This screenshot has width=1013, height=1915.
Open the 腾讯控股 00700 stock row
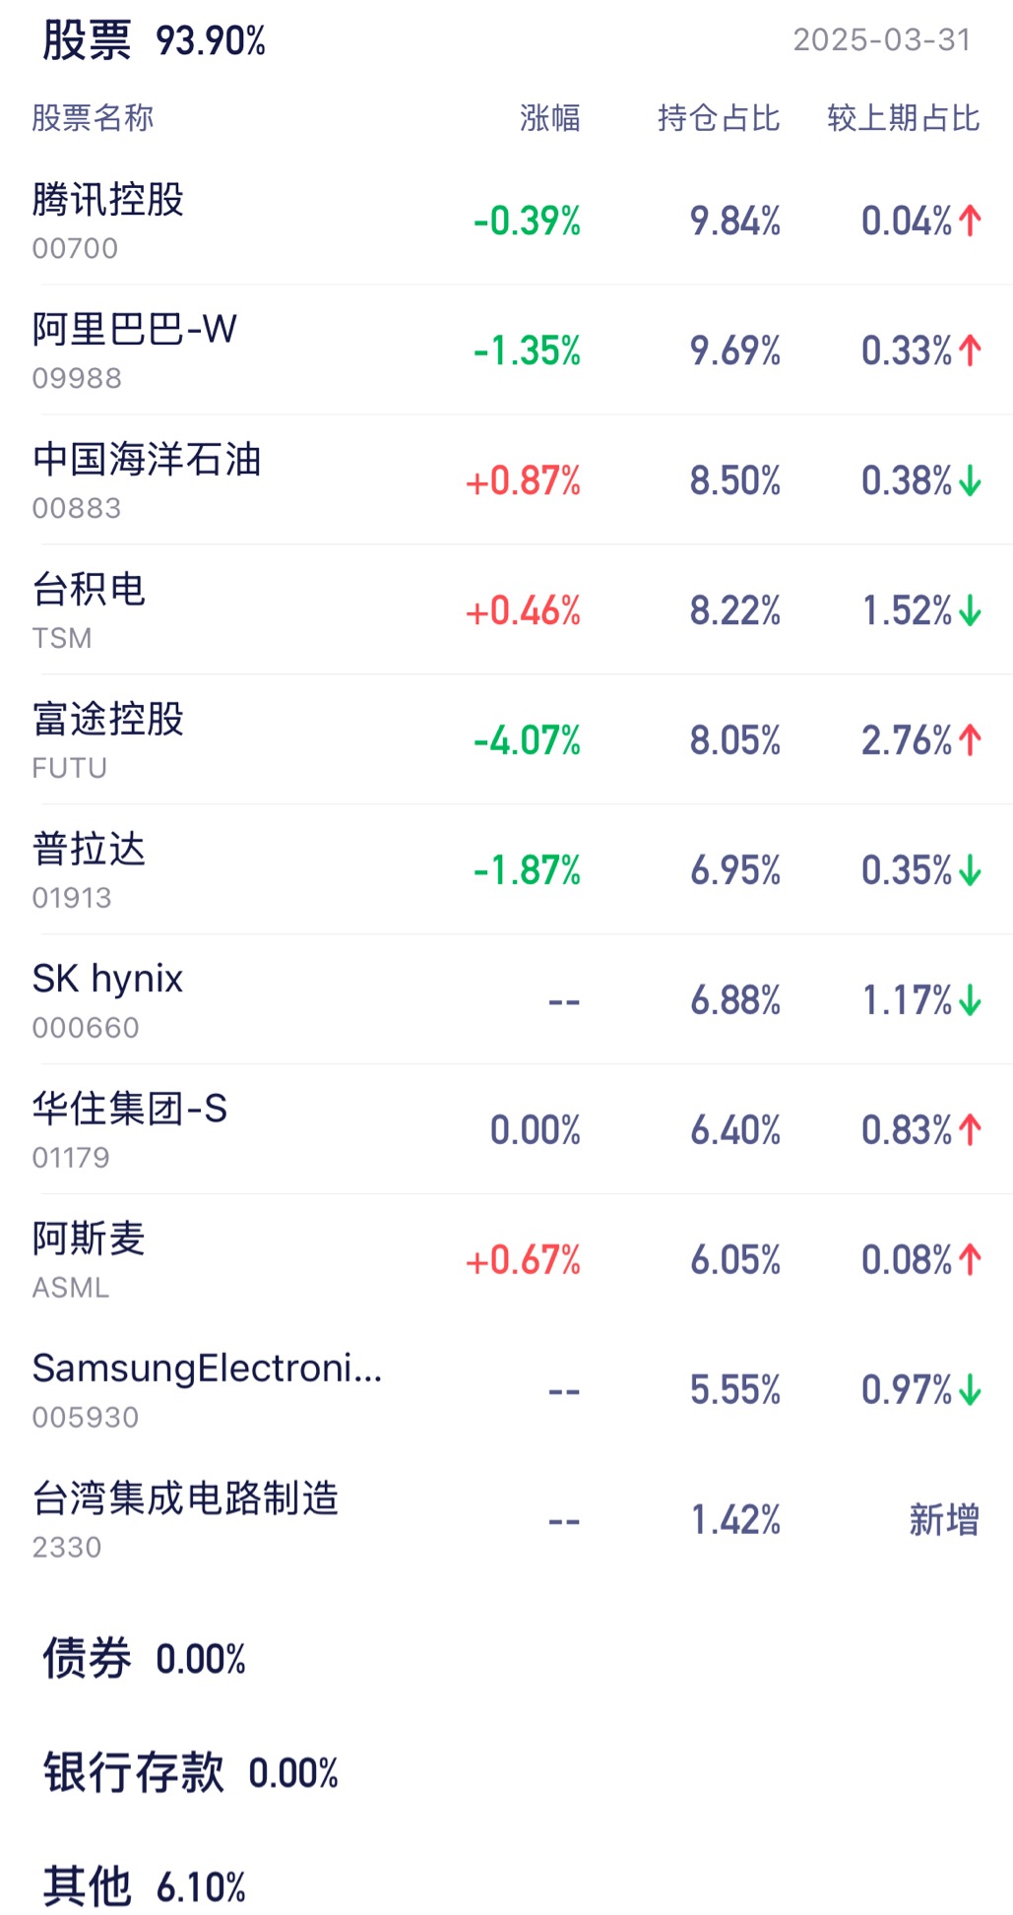506,221
